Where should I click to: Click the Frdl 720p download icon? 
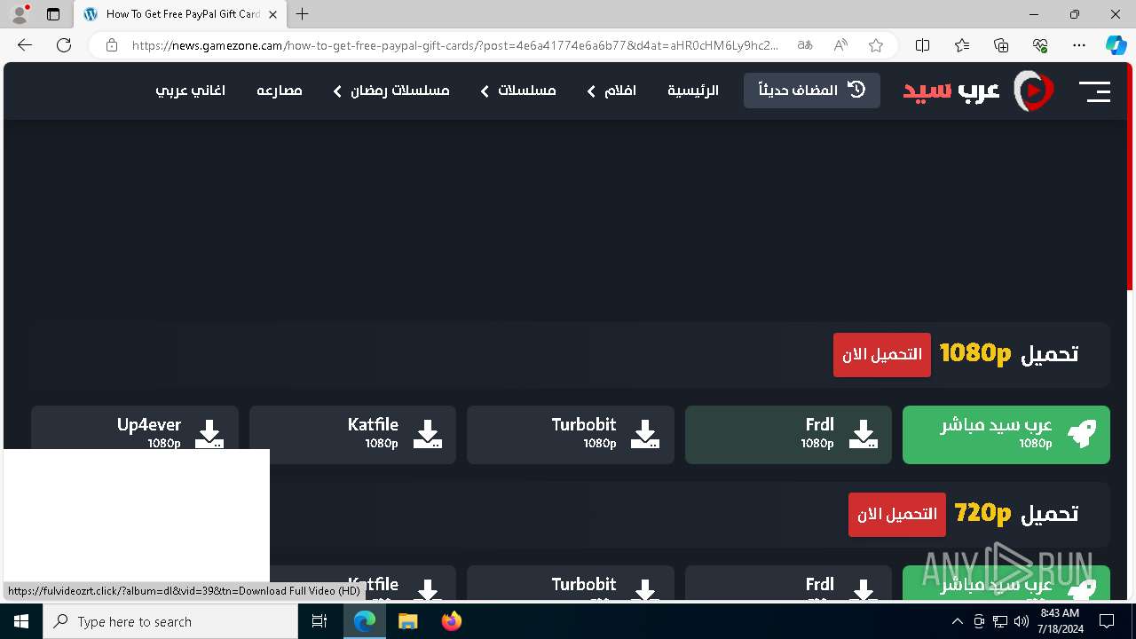click(863, 589)
